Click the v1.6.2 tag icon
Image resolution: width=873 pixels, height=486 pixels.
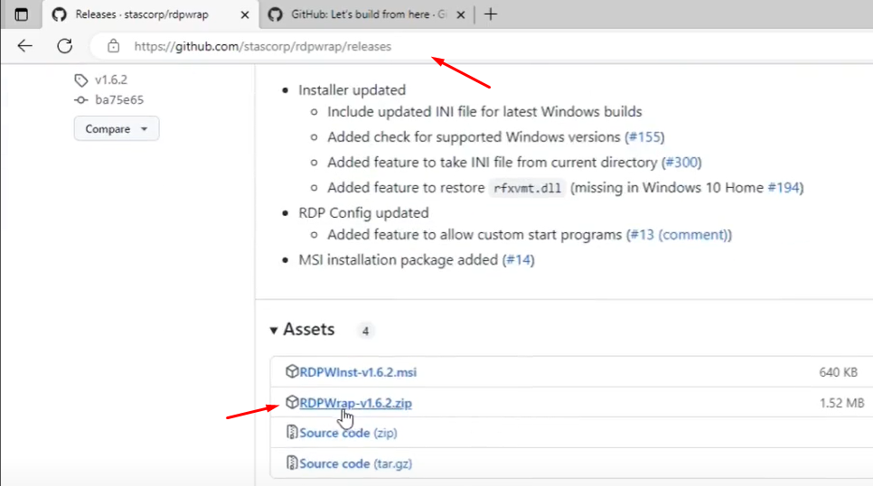(x=81, y=80)
